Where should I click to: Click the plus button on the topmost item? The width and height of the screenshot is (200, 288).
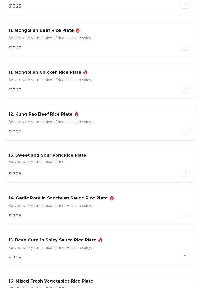[185, 4]
